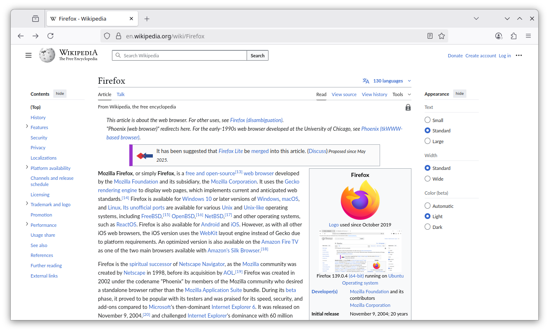Open a new tab with the plus button
This screenshot has width=549, height=332.
147,19
